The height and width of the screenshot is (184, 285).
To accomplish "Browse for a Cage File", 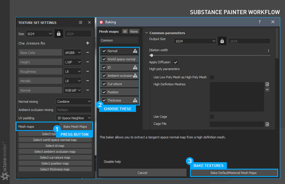I will (267, 124).
